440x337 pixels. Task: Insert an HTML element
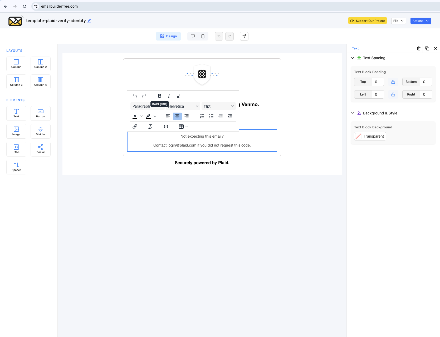pyautogui.click(x=16, y=149)
